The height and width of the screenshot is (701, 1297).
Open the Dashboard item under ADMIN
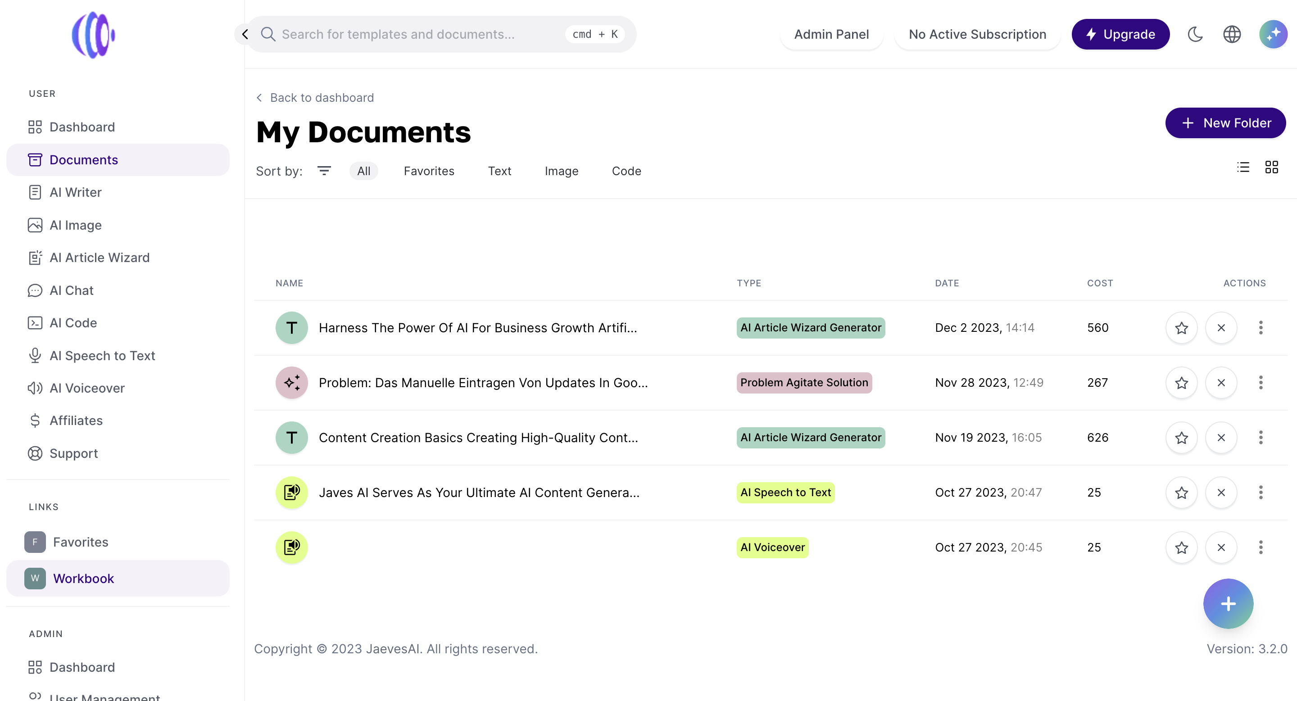[x=118, y=667]
